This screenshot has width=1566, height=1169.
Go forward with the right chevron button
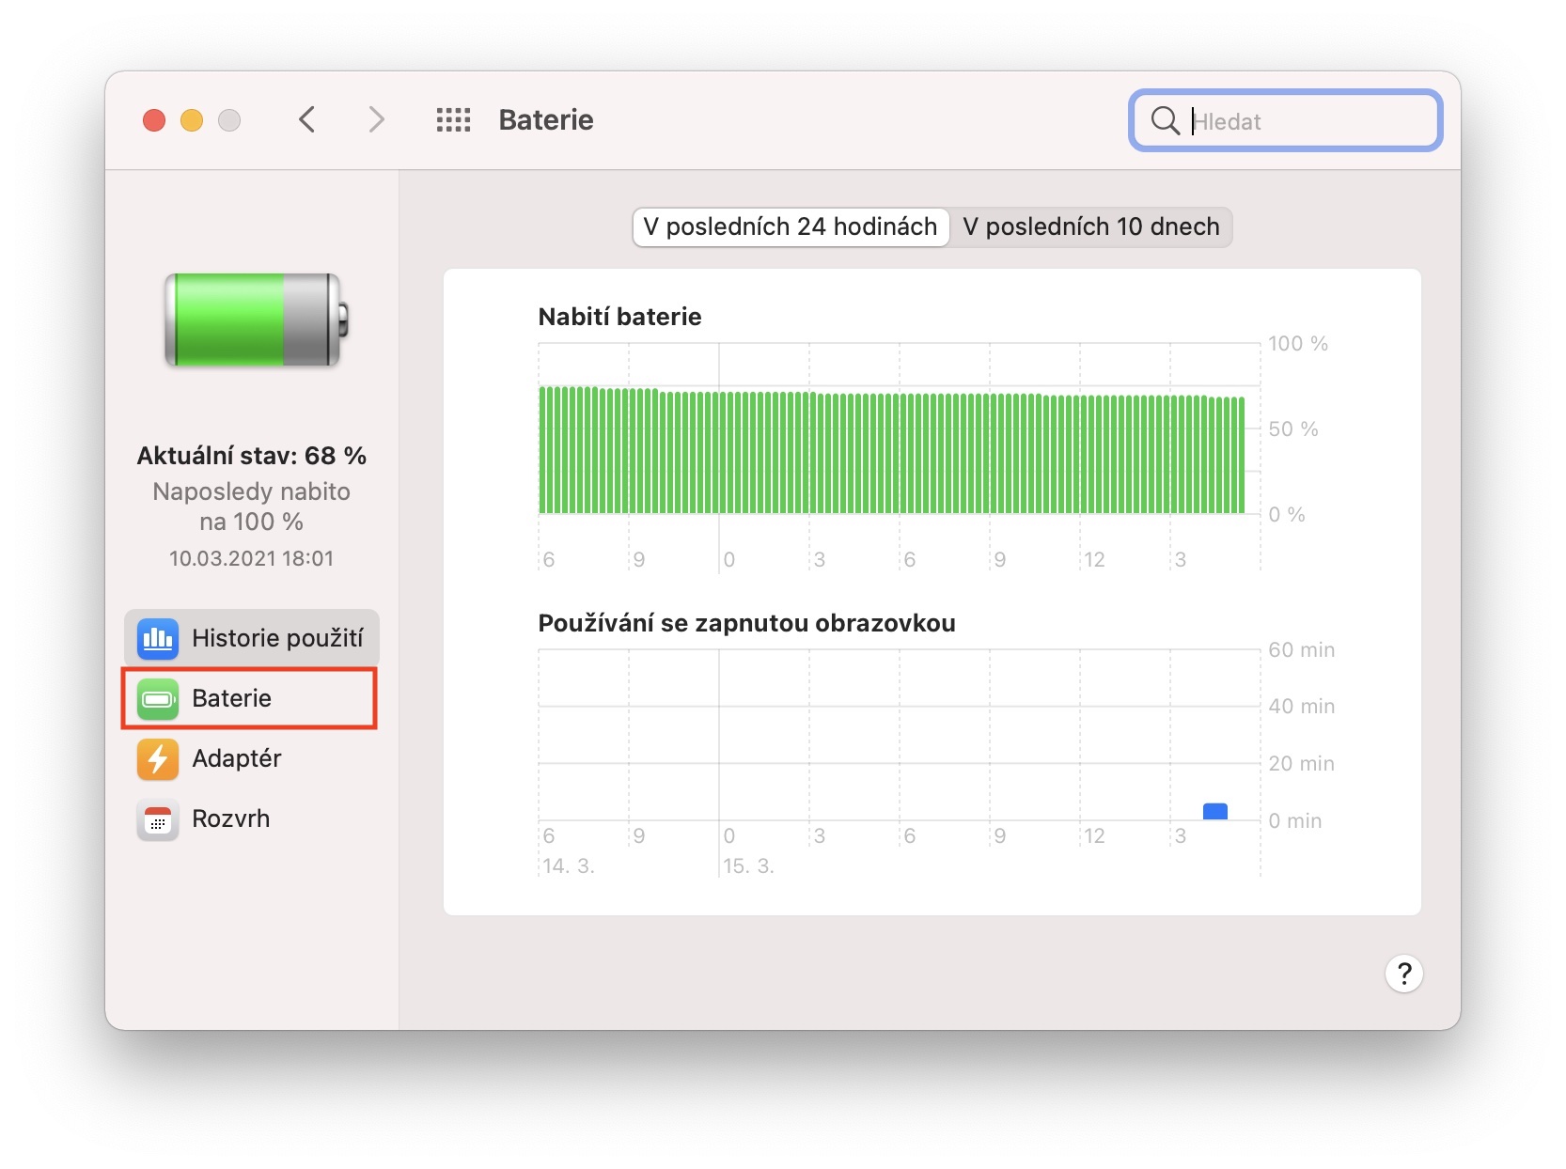376,119
